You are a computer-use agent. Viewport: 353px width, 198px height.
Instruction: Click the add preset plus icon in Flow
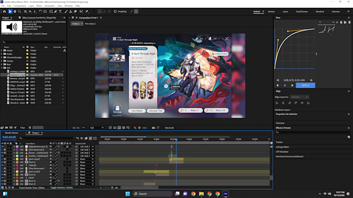[337, 22]
